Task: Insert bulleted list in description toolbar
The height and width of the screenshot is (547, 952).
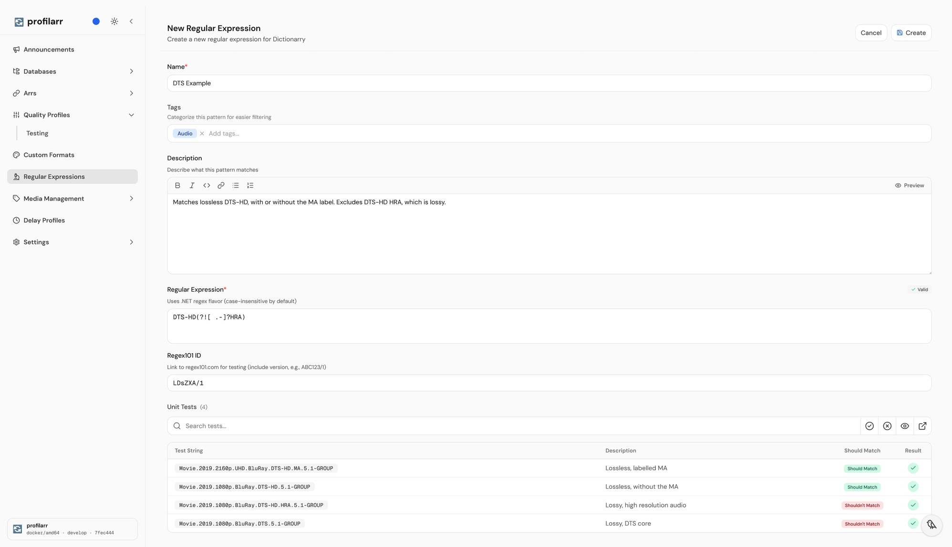Action: coord(236,186)
